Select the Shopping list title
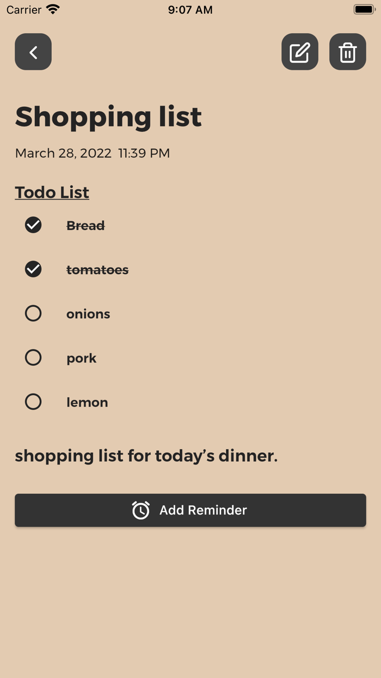The image size is (381, 678). click(x=108, y=116)
